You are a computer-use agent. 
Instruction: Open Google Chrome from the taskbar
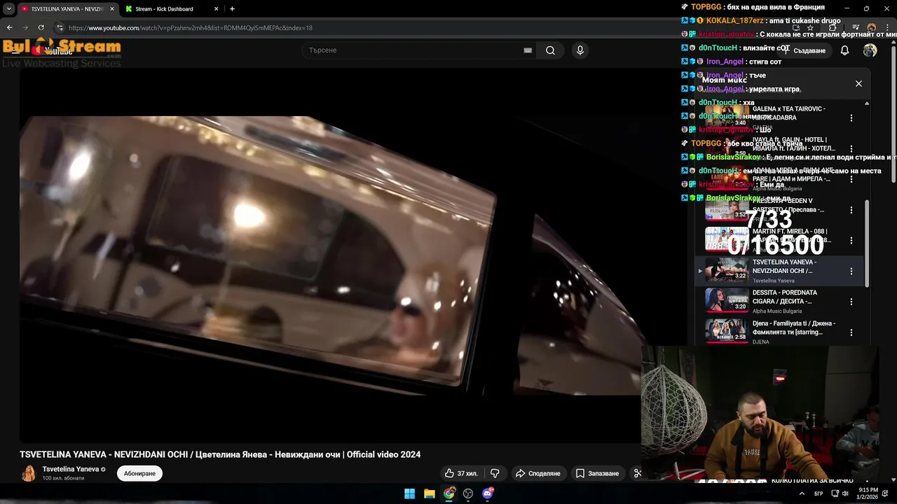click(x=449, y=493)
